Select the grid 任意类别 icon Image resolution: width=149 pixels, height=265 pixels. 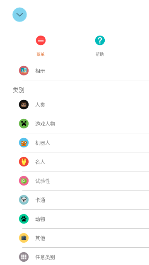click(x=24, y=257)
